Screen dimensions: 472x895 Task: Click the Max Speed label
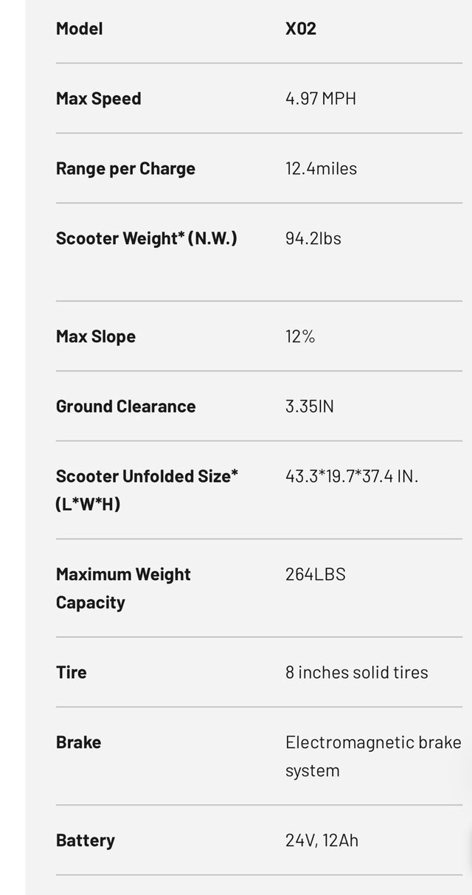pyautogui.click(x=98, y=99)
